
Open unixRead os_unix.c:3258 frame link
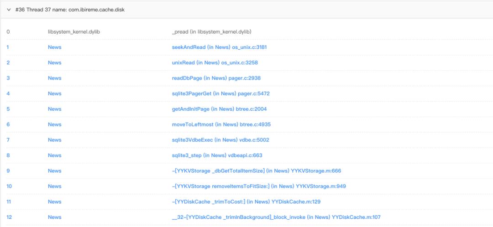coord(215,62)
